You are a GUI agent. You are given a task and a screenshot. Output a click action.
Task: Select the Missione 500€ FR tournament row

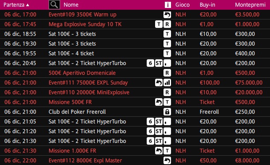coord(135,102)
